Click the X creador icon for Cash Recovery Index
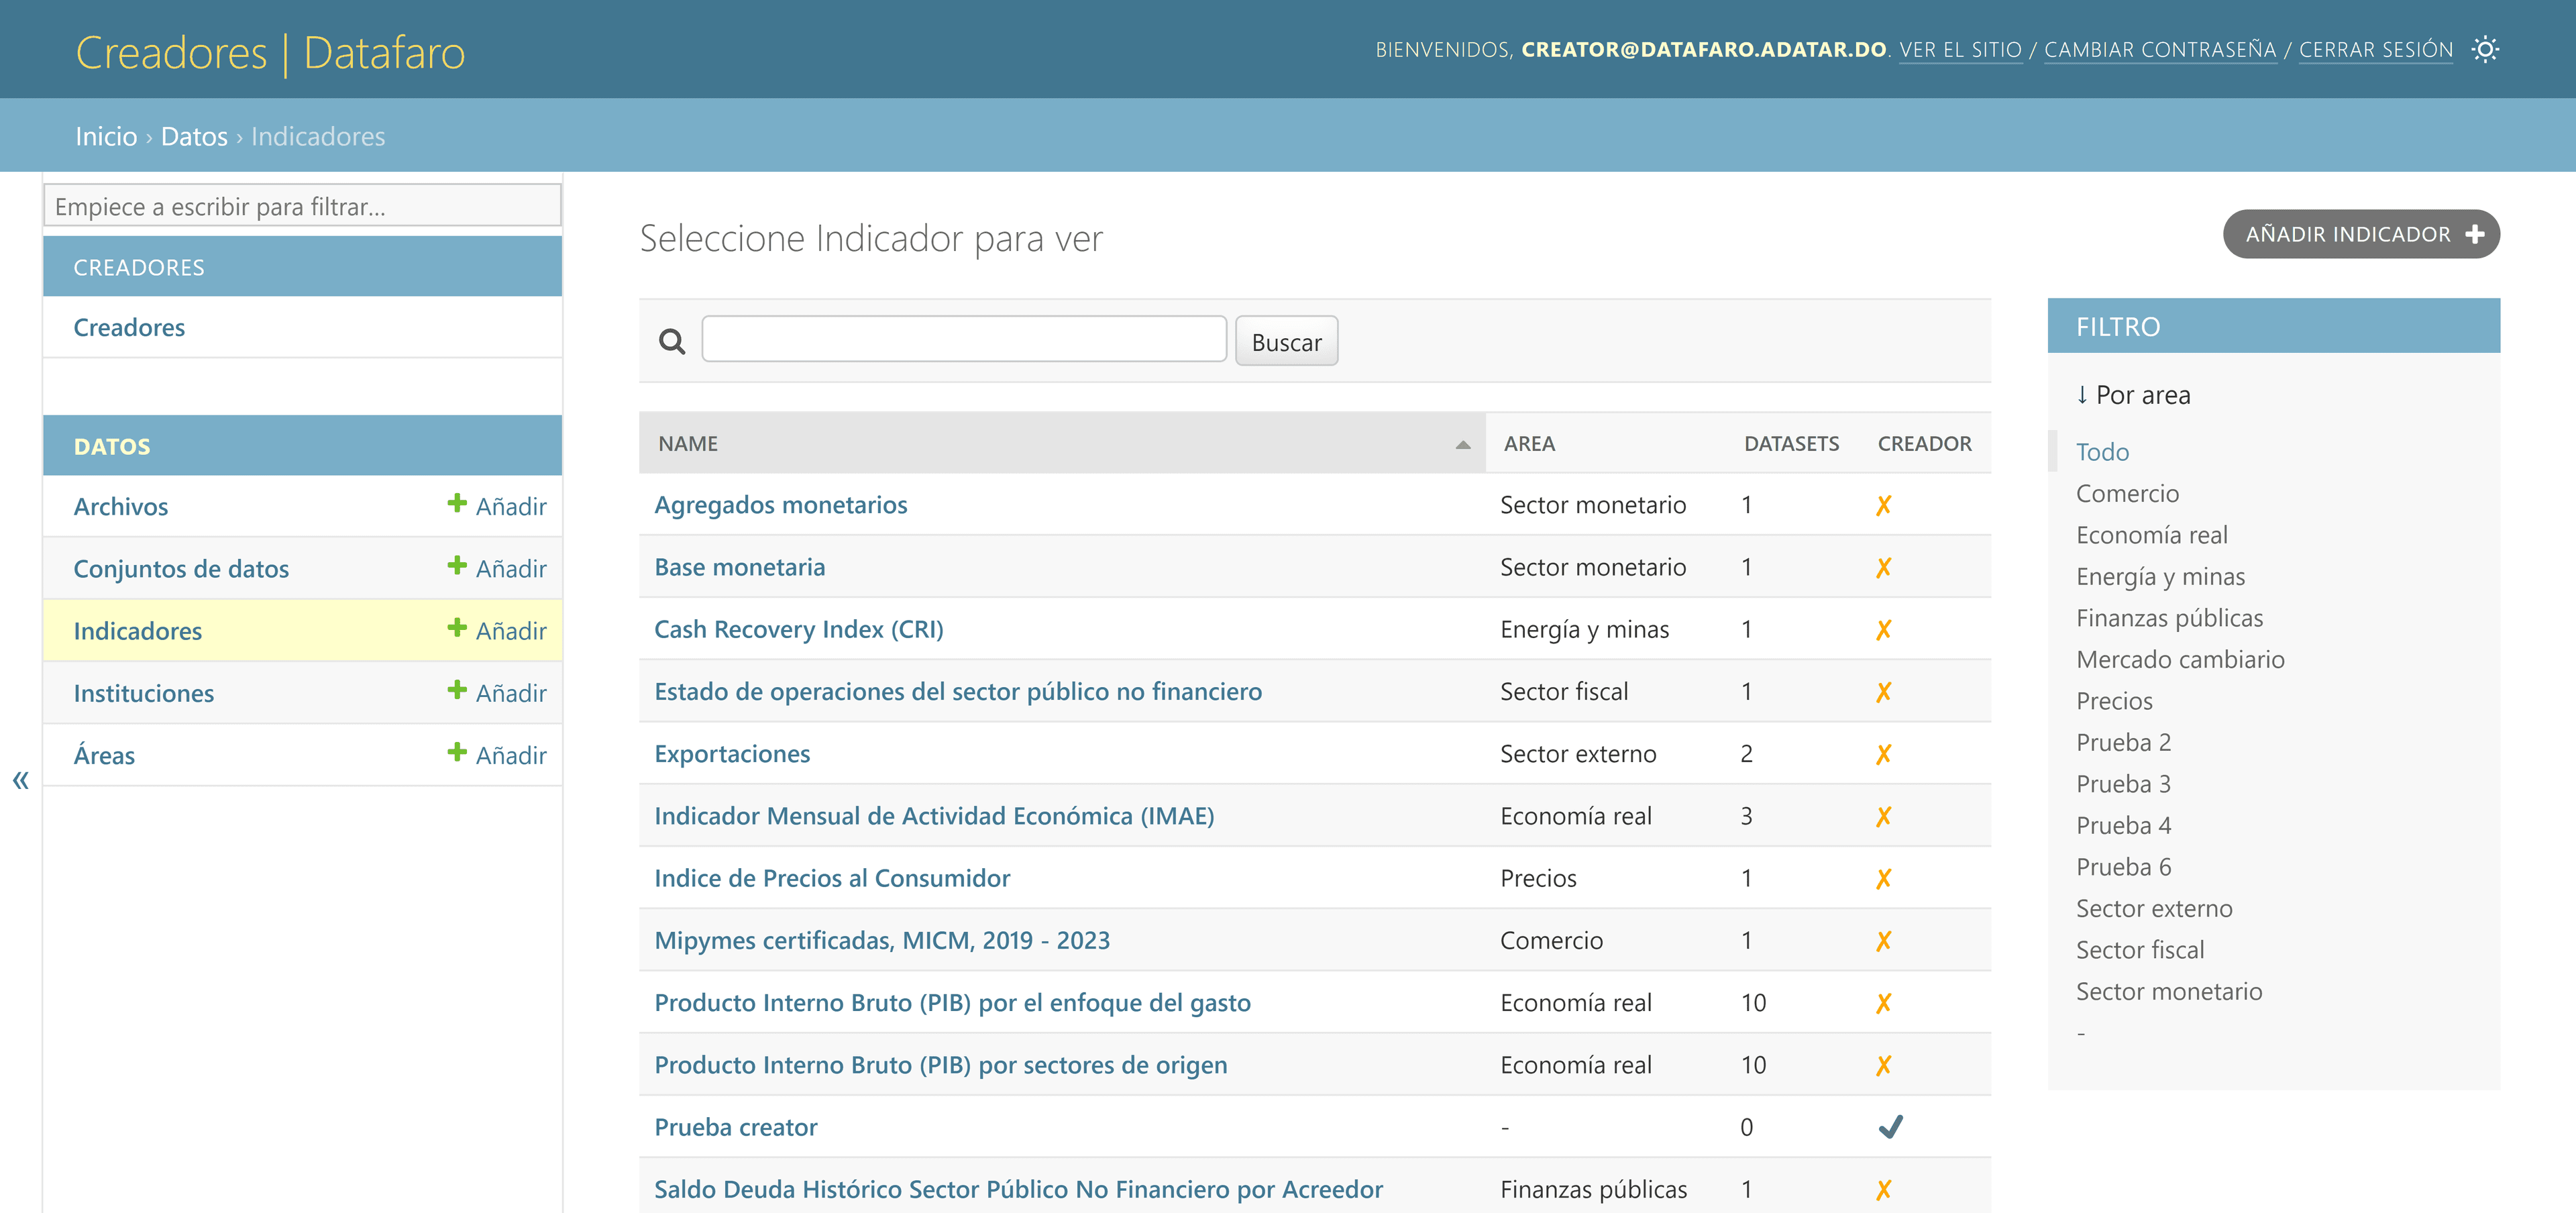Viewport: 2576px width, 1213px height. [x=1883, y=630]
